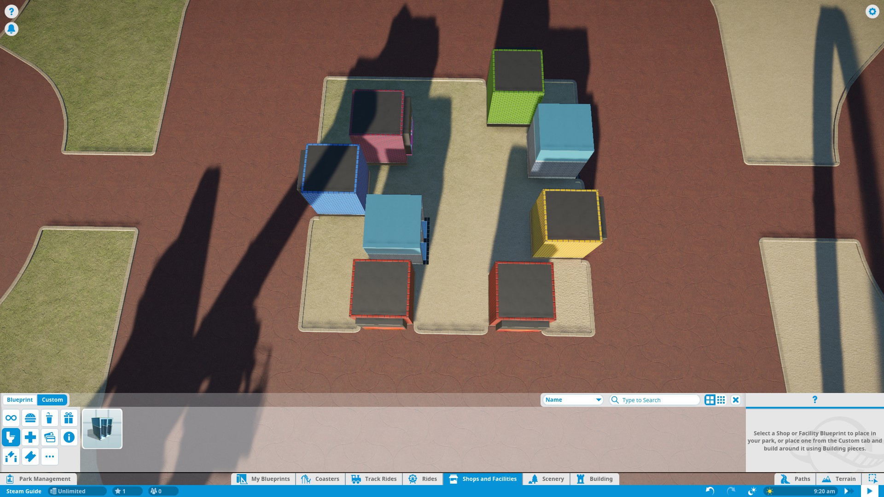Switch to the Blueprint tab

point(20,400)
